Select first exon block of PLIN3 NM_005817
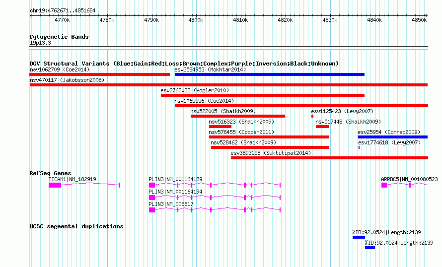This screenshot has height=267, width=442. [152, 209]
